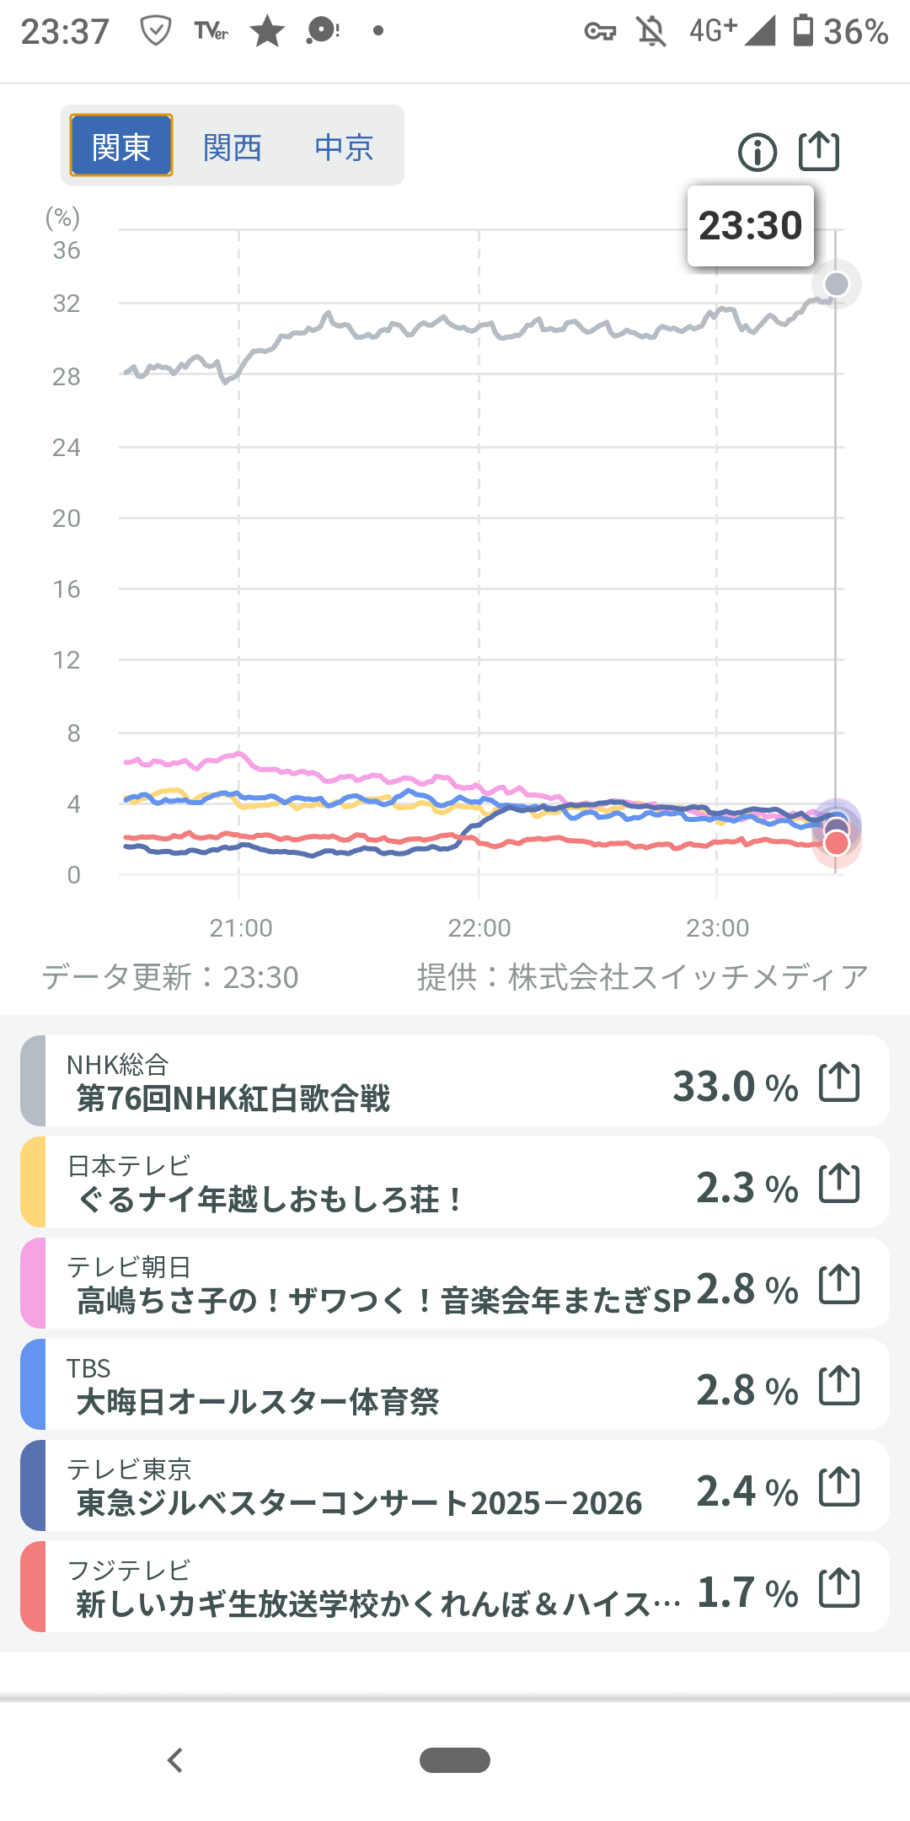Share the NHK紅白歌合戦 rating
910x1821 pixels.
click(x=839, y=1082)
